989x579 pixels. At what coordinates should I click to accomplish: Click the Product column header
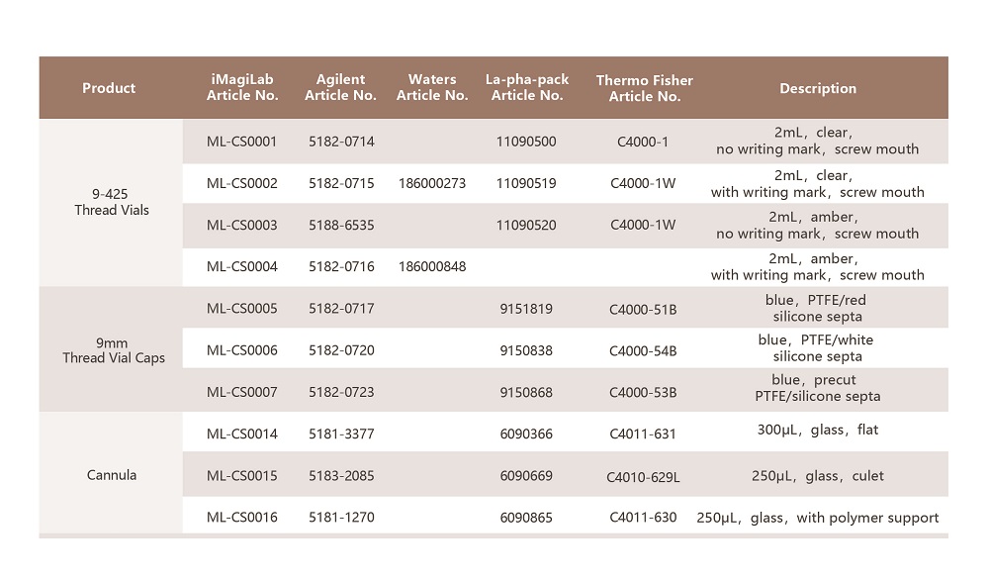click(109, 88)
